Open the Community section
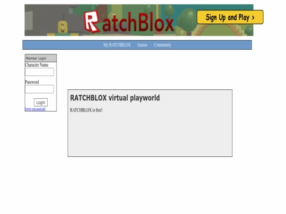This screenshot has width=286, height=214. [x=163, y=45]
